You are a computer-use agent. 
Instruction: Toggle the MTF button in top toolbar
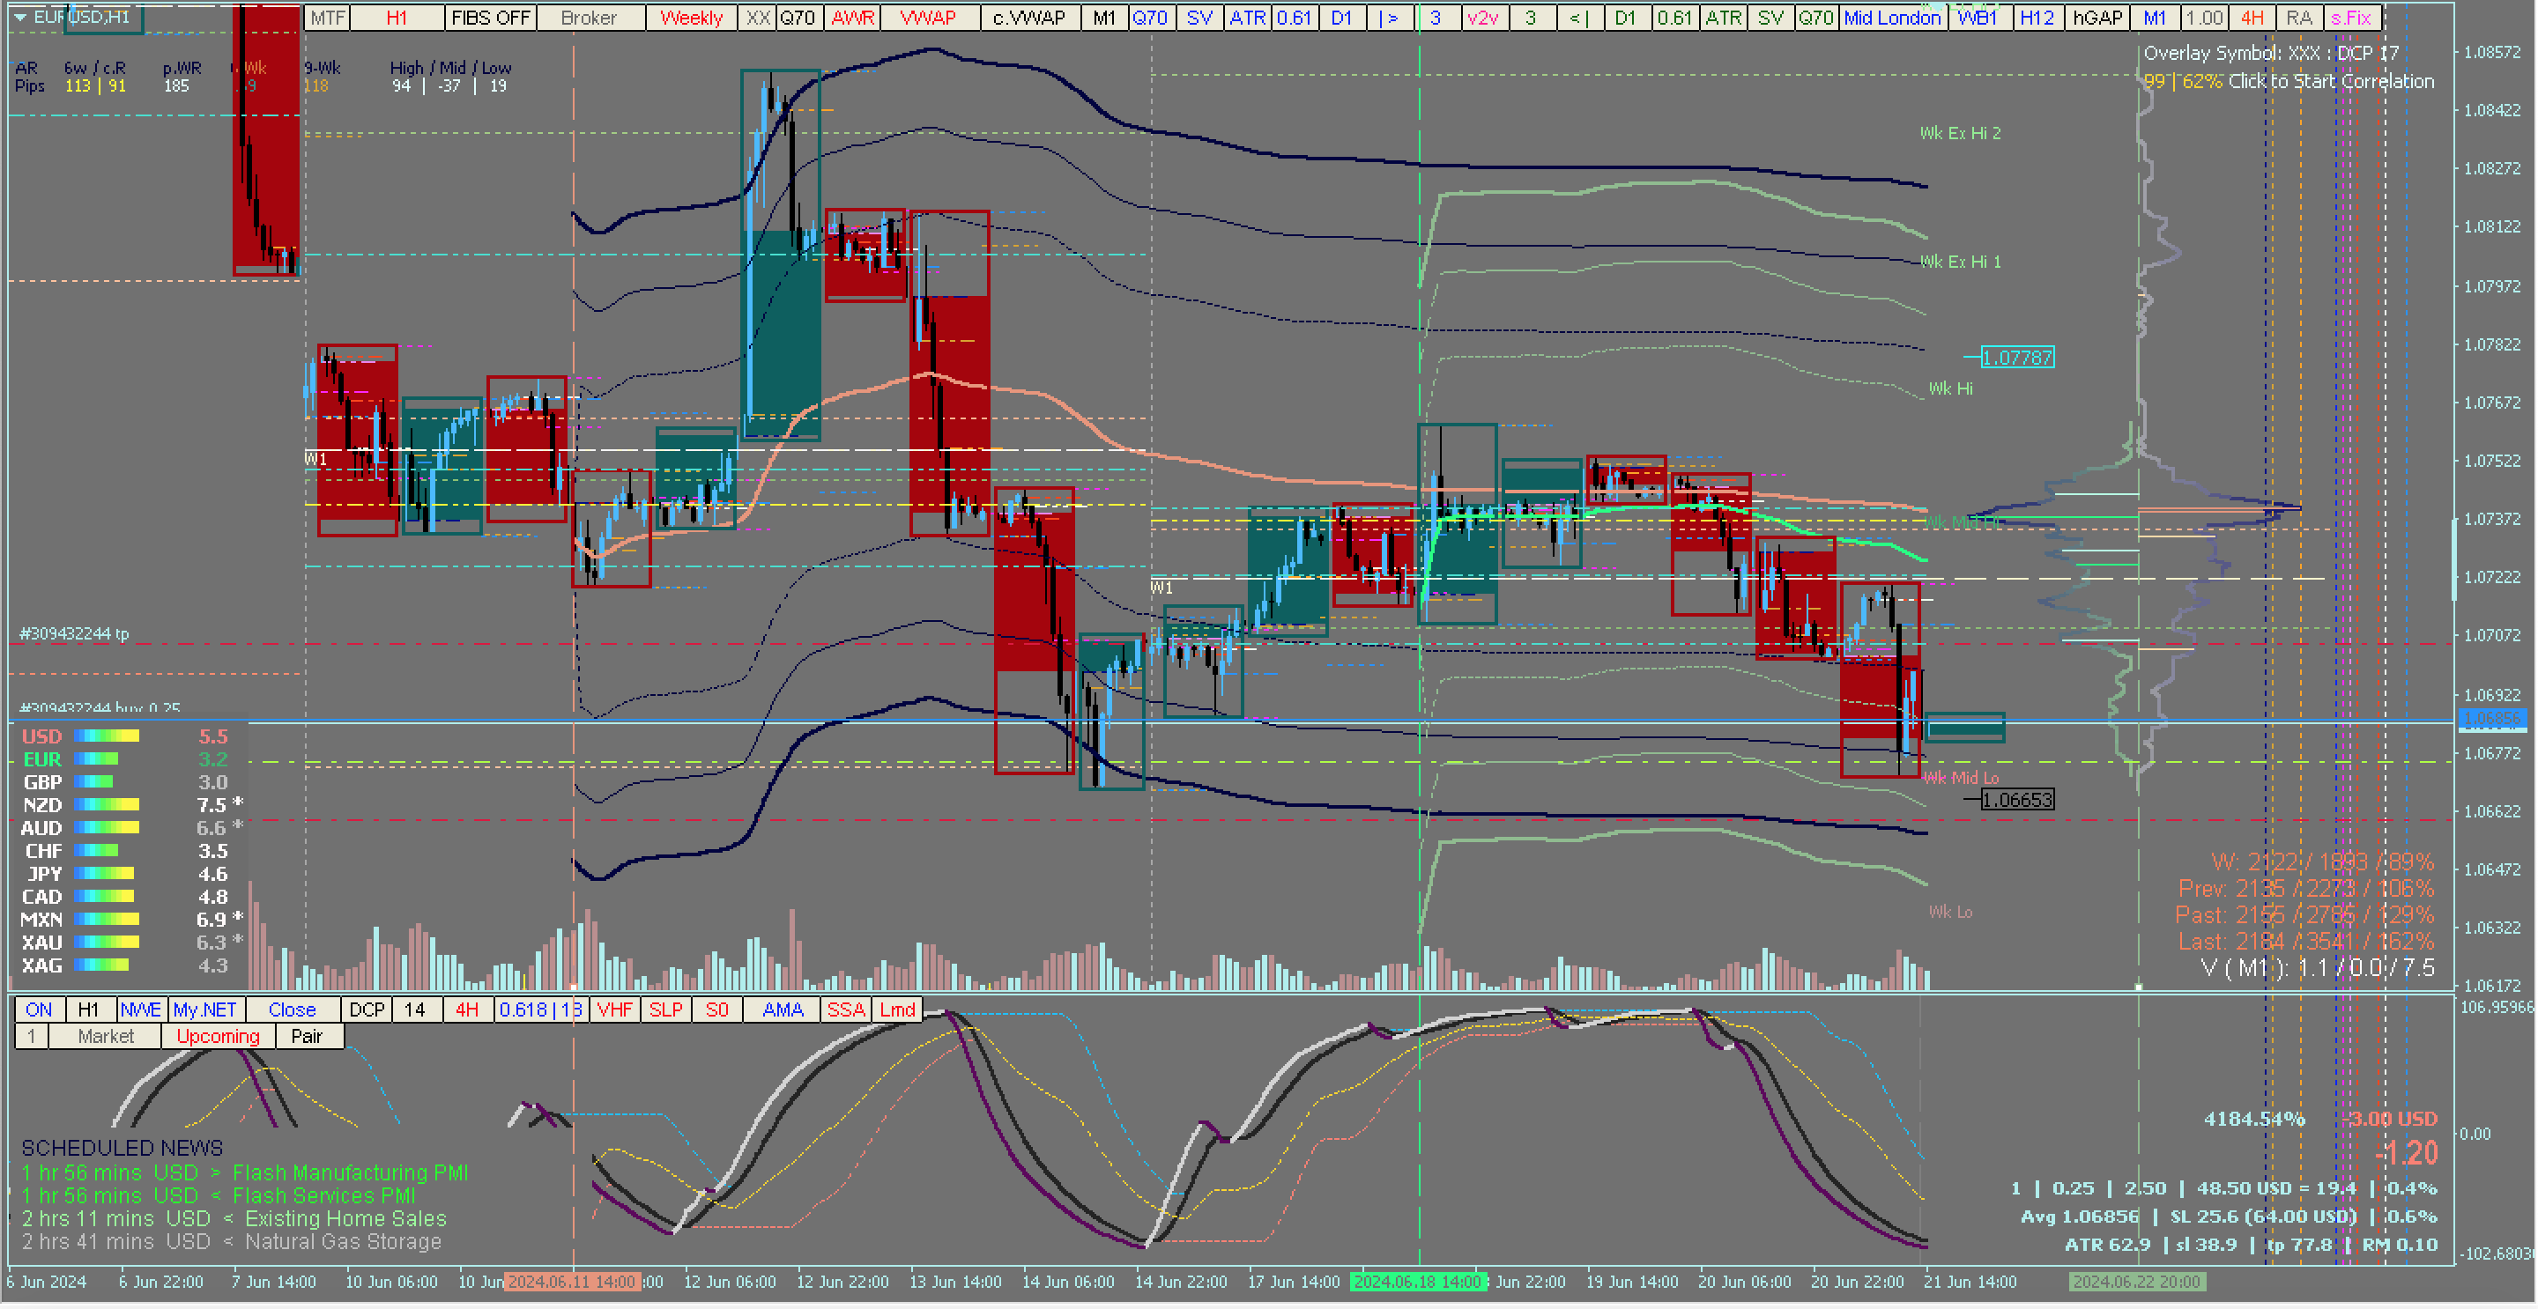327,18
